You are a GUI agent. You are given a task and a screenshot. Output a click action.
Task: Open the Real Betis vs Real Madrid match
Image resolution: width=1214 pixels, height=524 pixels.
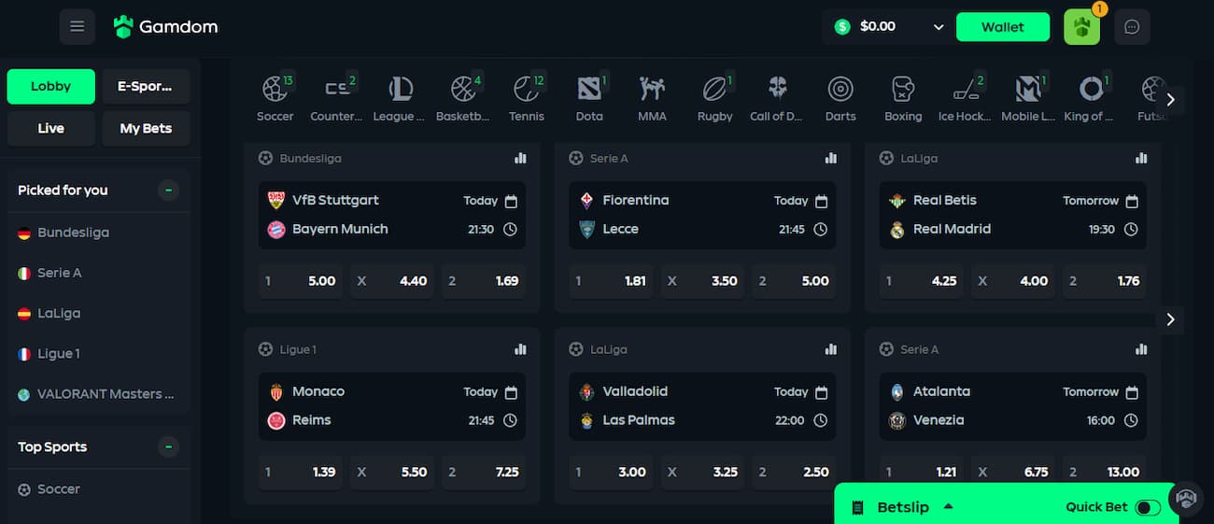(1013, 215)
